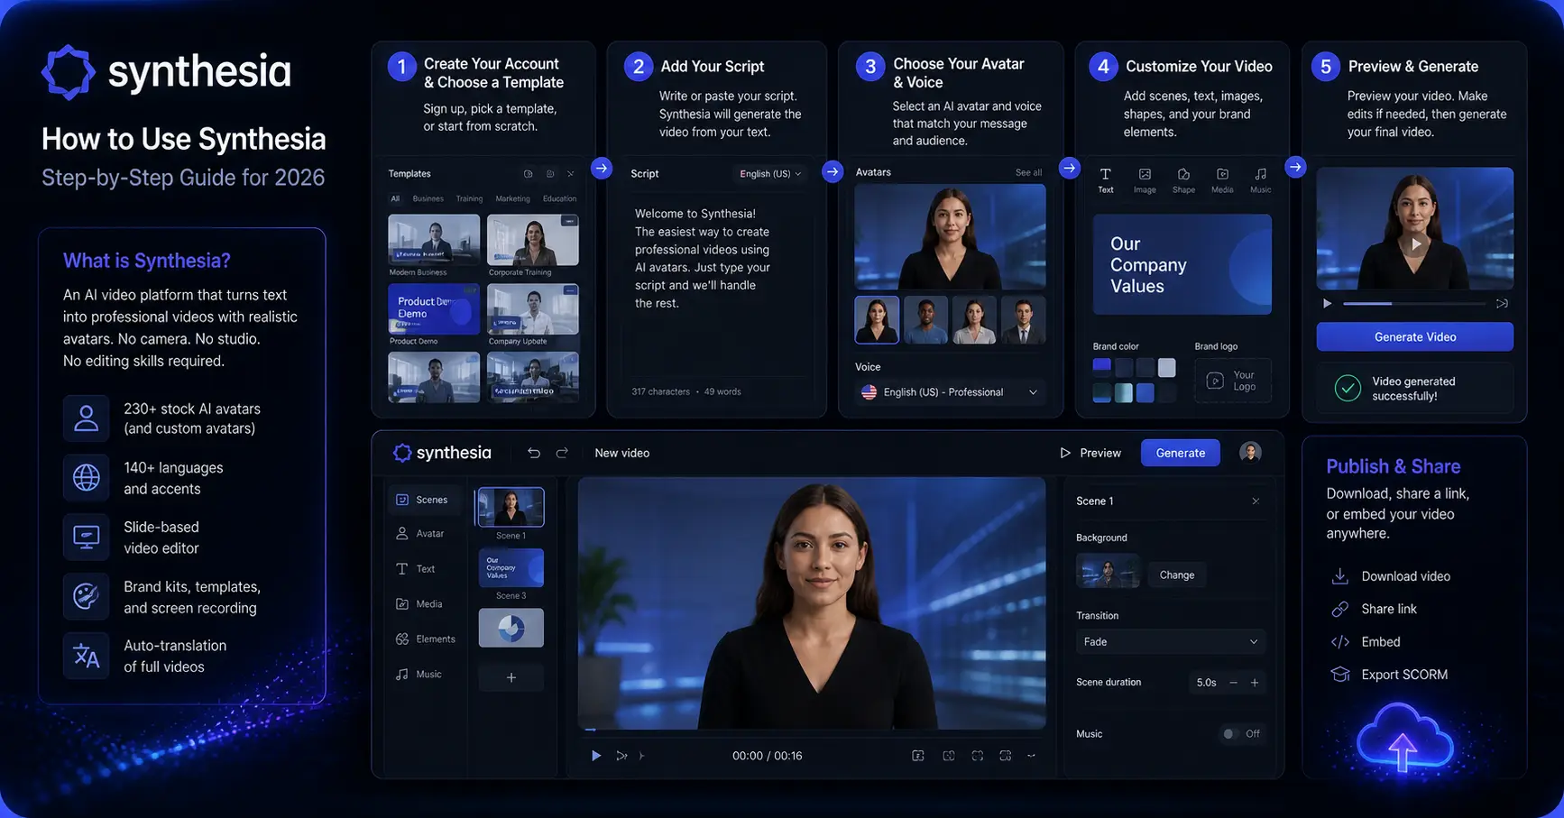Click Change next to the background thumbnail
Viewport: 1564px width, 818px height.
[1177, 574]
